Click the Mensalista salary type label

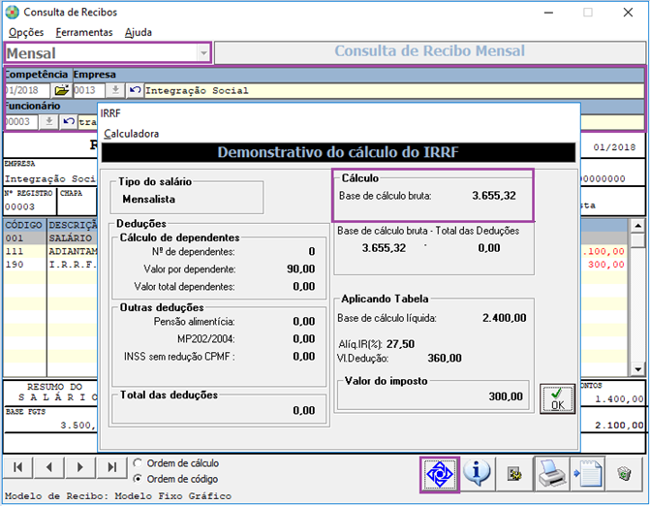click(x=149, y=200)
